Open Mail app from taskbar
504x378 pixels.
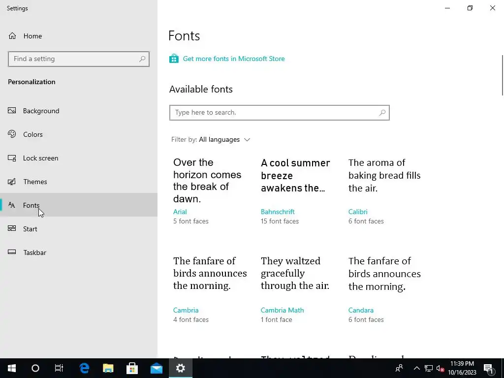pos(156,368)
